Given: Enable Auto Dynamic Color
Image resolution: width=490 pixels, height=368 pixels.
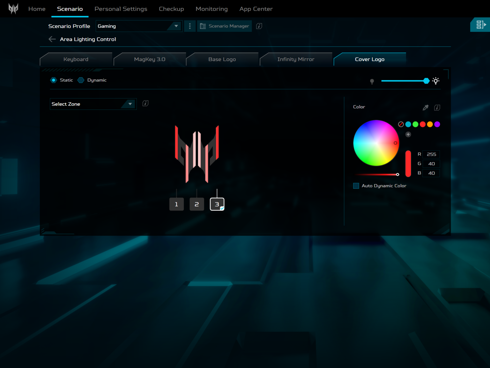Looking at the screenshot, I should click(356, 185).
